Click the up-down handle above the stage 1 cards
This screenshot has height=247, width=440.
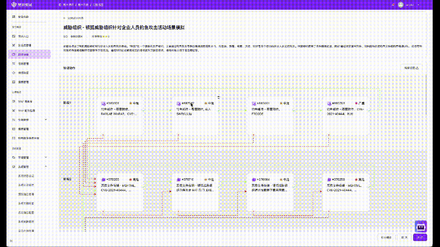coord(219,97)
